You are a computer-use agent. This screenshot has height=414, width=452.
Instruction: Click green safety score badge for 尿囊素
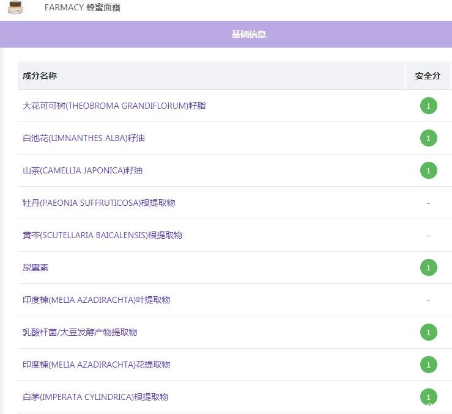click(428, 267)
